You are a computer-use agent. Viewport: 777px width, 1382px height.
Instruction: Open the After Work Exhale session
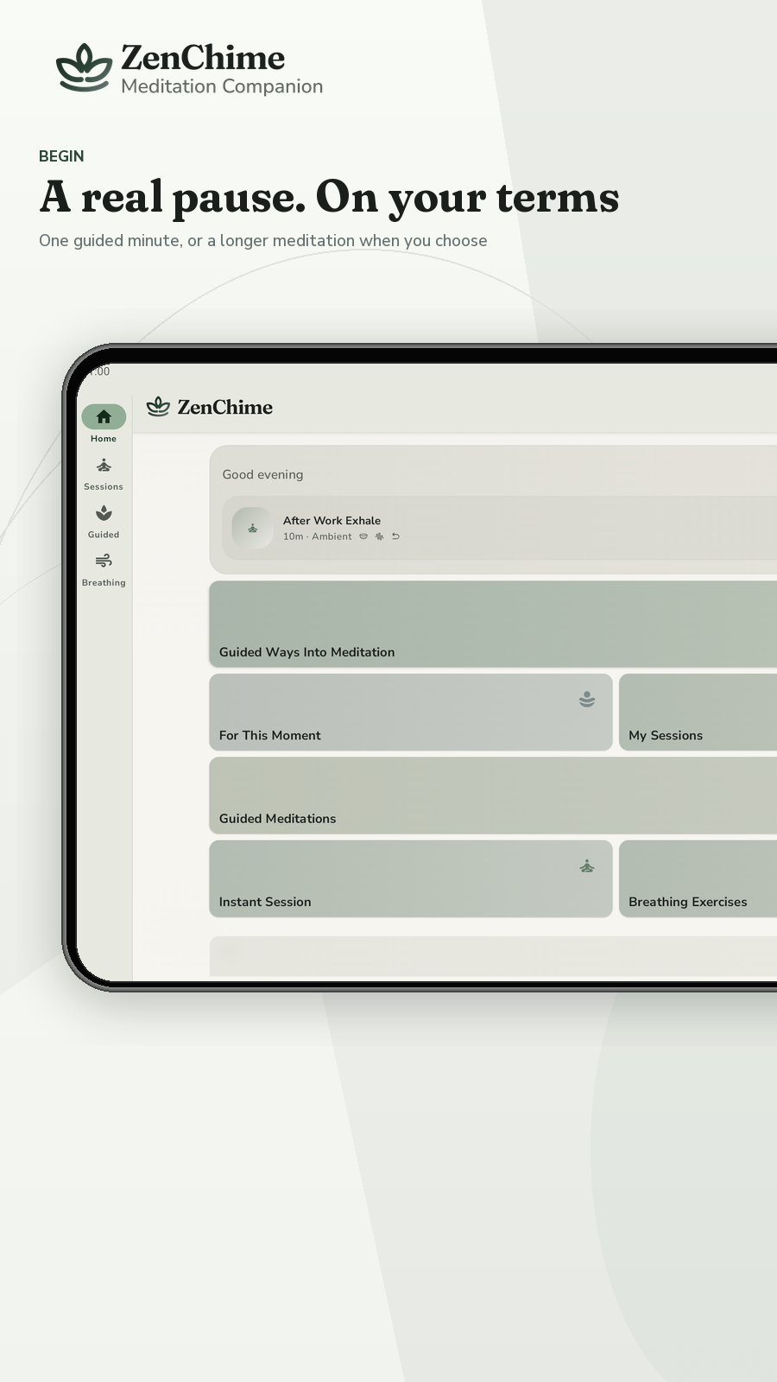click(500, 528)
